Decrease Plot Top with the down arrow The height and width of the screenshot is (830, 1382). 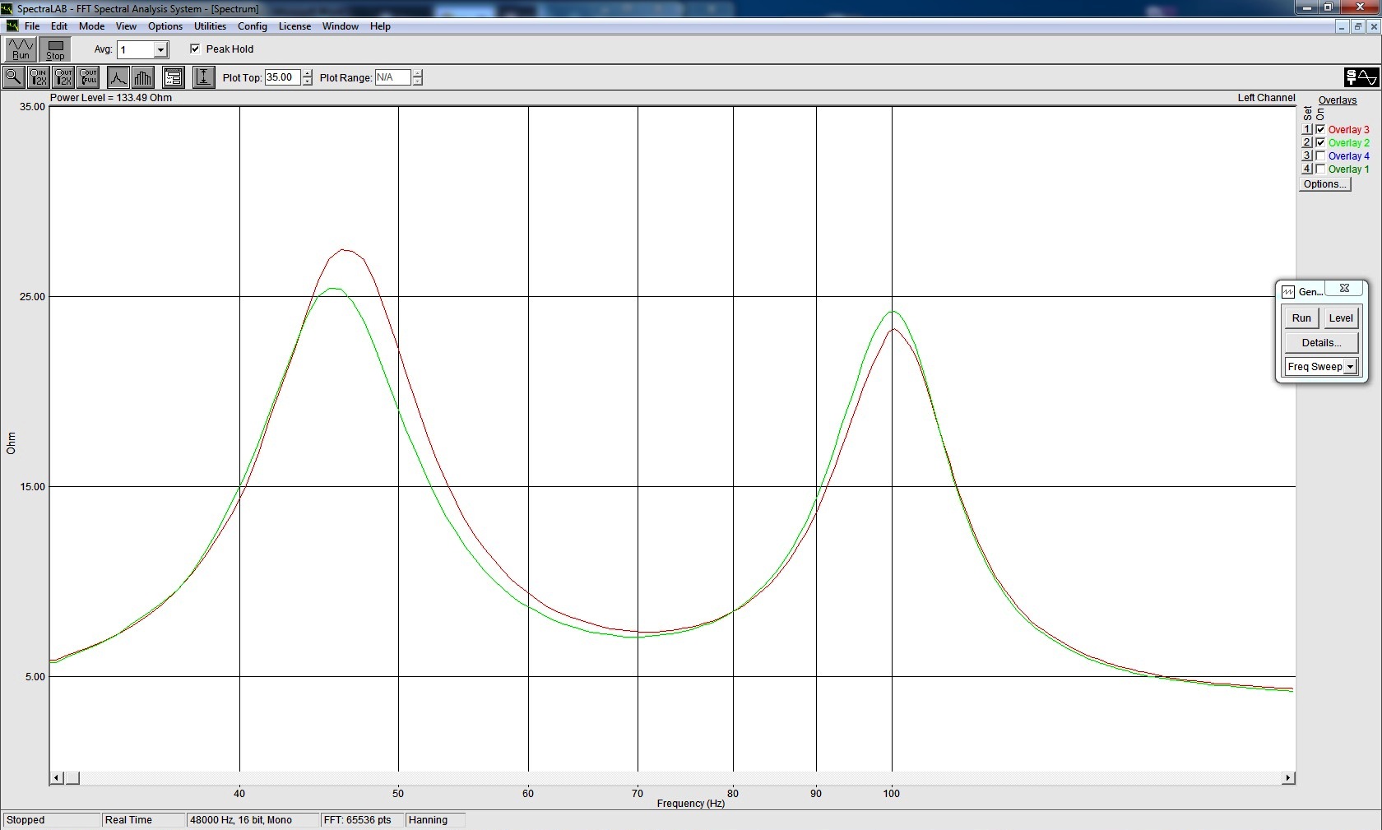coord(308,81)
